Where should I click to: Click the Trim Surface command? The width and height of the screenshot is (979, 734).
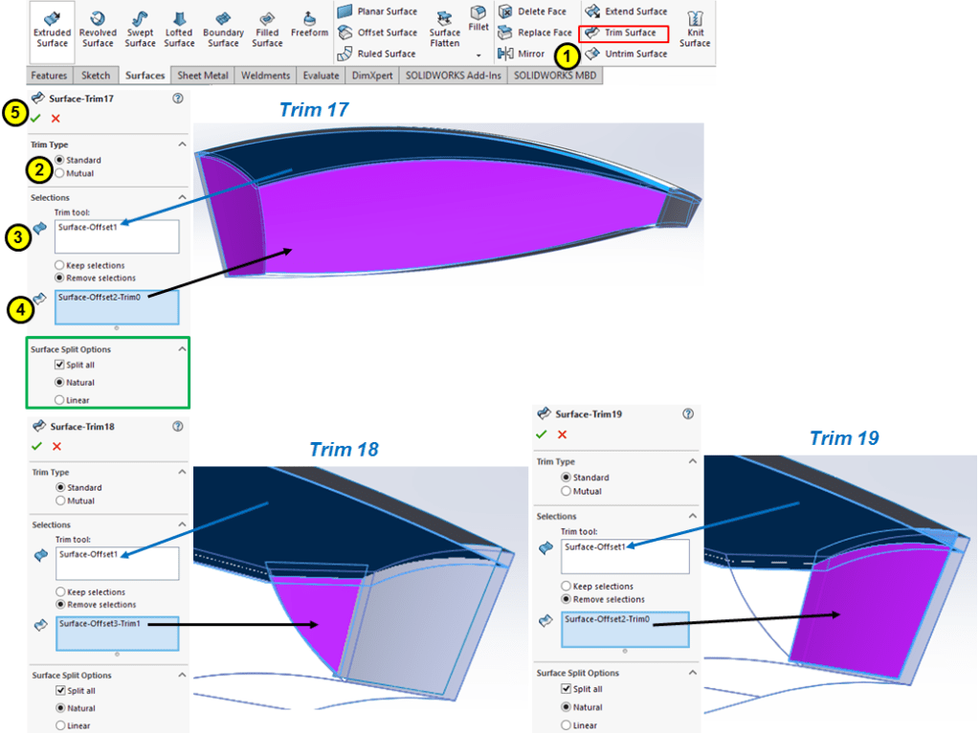click(x=628, y=33)
